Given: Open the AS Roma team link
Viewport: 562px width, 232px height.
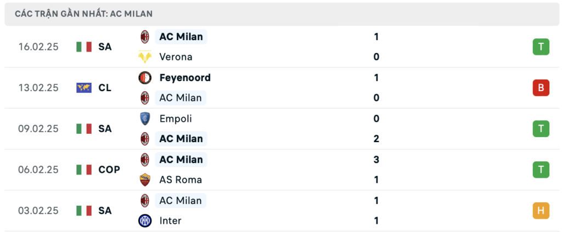Looking at the screenshot, I should coord(180,179).
